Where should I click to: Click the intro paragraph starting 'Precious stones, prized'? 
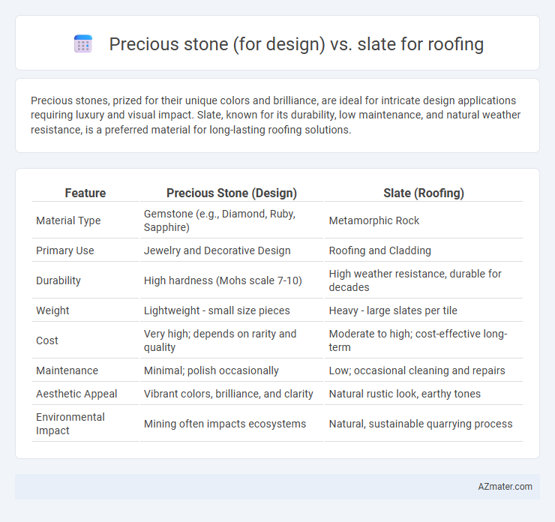coord(275,115)
